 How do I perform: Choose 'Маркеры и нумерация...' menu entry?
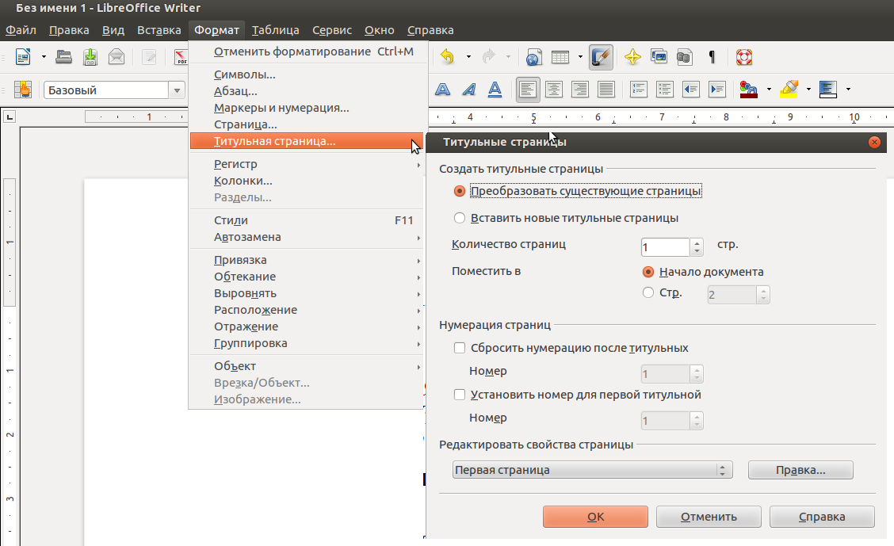click(x=281, y=108)
